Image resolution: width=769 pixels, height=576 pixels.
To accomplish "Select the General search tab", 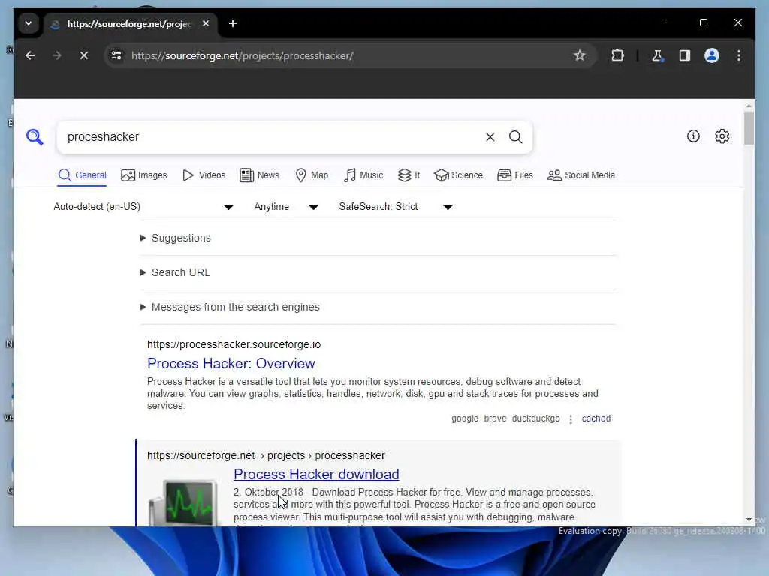I will click(x=82, y=175).
